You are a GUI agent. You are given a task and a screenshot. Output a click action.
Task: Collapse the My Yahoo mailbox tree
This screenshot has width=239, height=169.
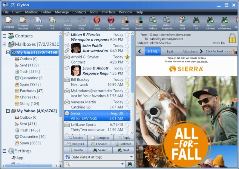[8, 111]
